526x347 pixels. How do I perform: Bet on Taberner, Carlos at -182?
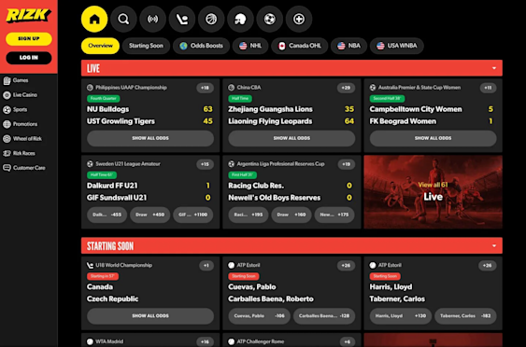point(465,316)
